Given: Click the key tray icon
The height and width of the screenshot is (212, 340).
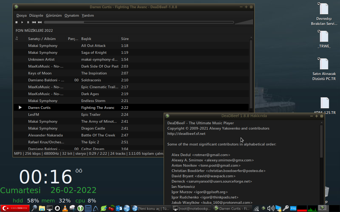Looking at the screenshot, I should 286,208.
